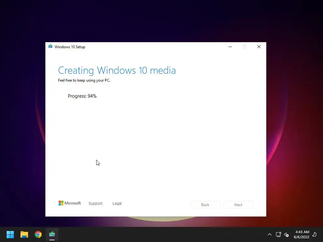Viewport: 323px width, 242px height.
Task: Open the moon notification icon
Action: 314,234
